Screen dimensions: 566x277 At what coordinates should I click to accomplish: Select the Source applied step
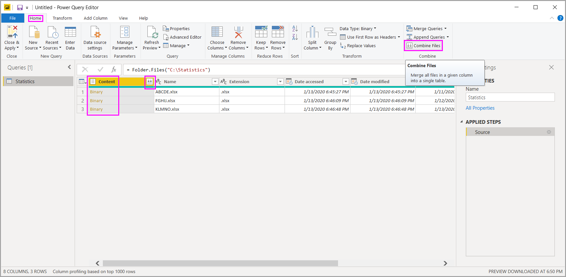[x=510, y=132]
